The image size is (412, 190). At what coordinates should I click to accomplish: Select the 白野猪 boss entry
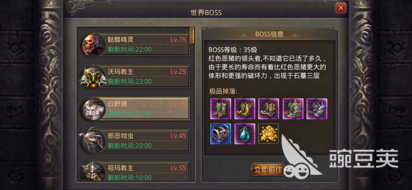(x=135, y=109)
